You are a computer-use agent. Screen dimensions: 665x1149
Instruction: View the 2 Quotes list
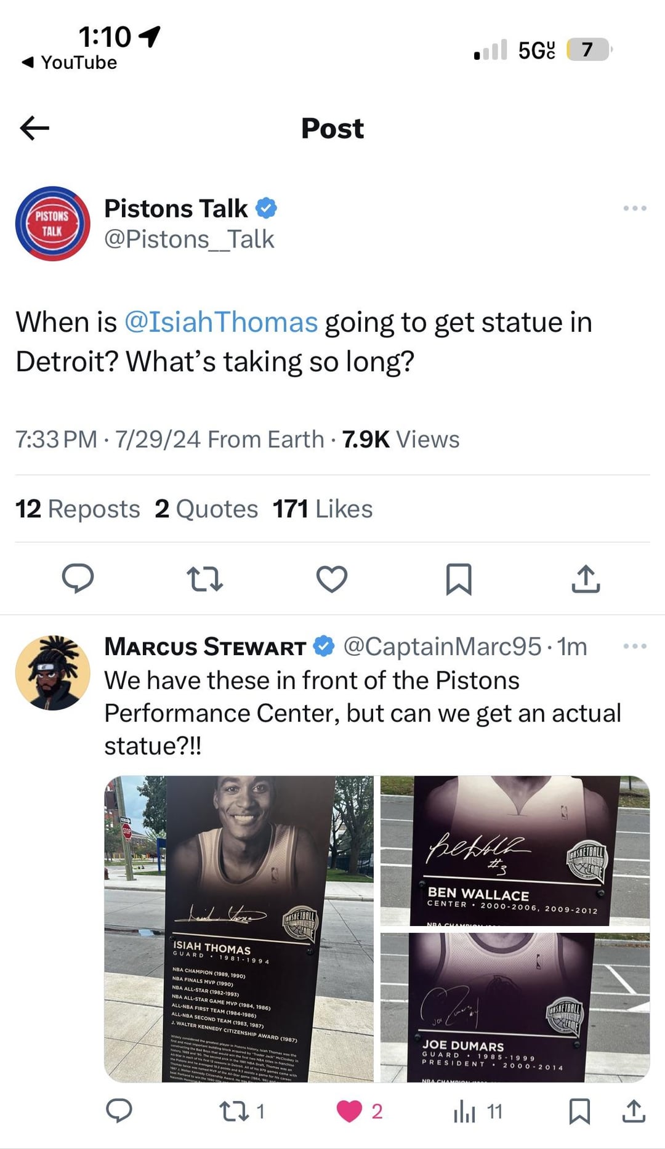[206, 509]
